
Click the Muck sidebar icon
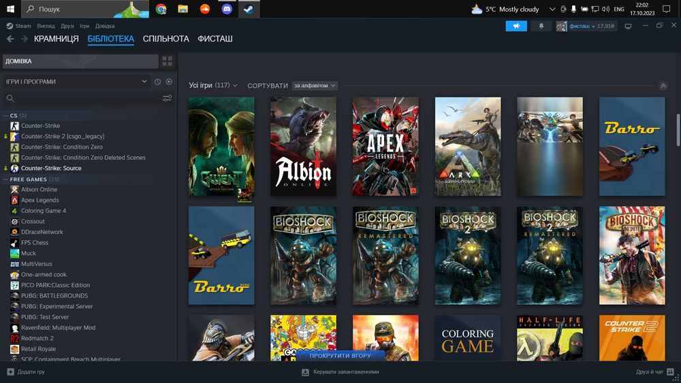pyautogui.click(x=15, y=253)
